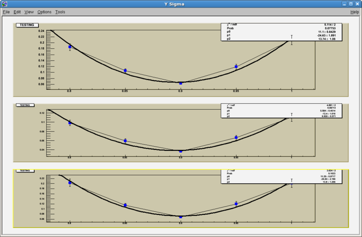Screen dimensions: 362x237
Task: Click p2 value 13.74 ± 1.06 in top stats
Action: coord(327,39)
